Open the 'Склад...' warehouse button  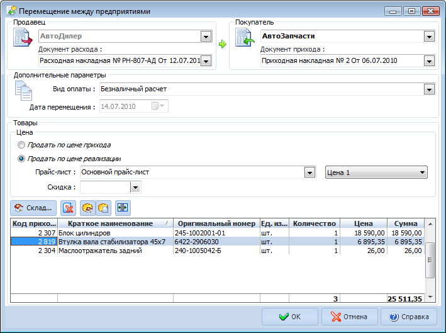point(34,207)
